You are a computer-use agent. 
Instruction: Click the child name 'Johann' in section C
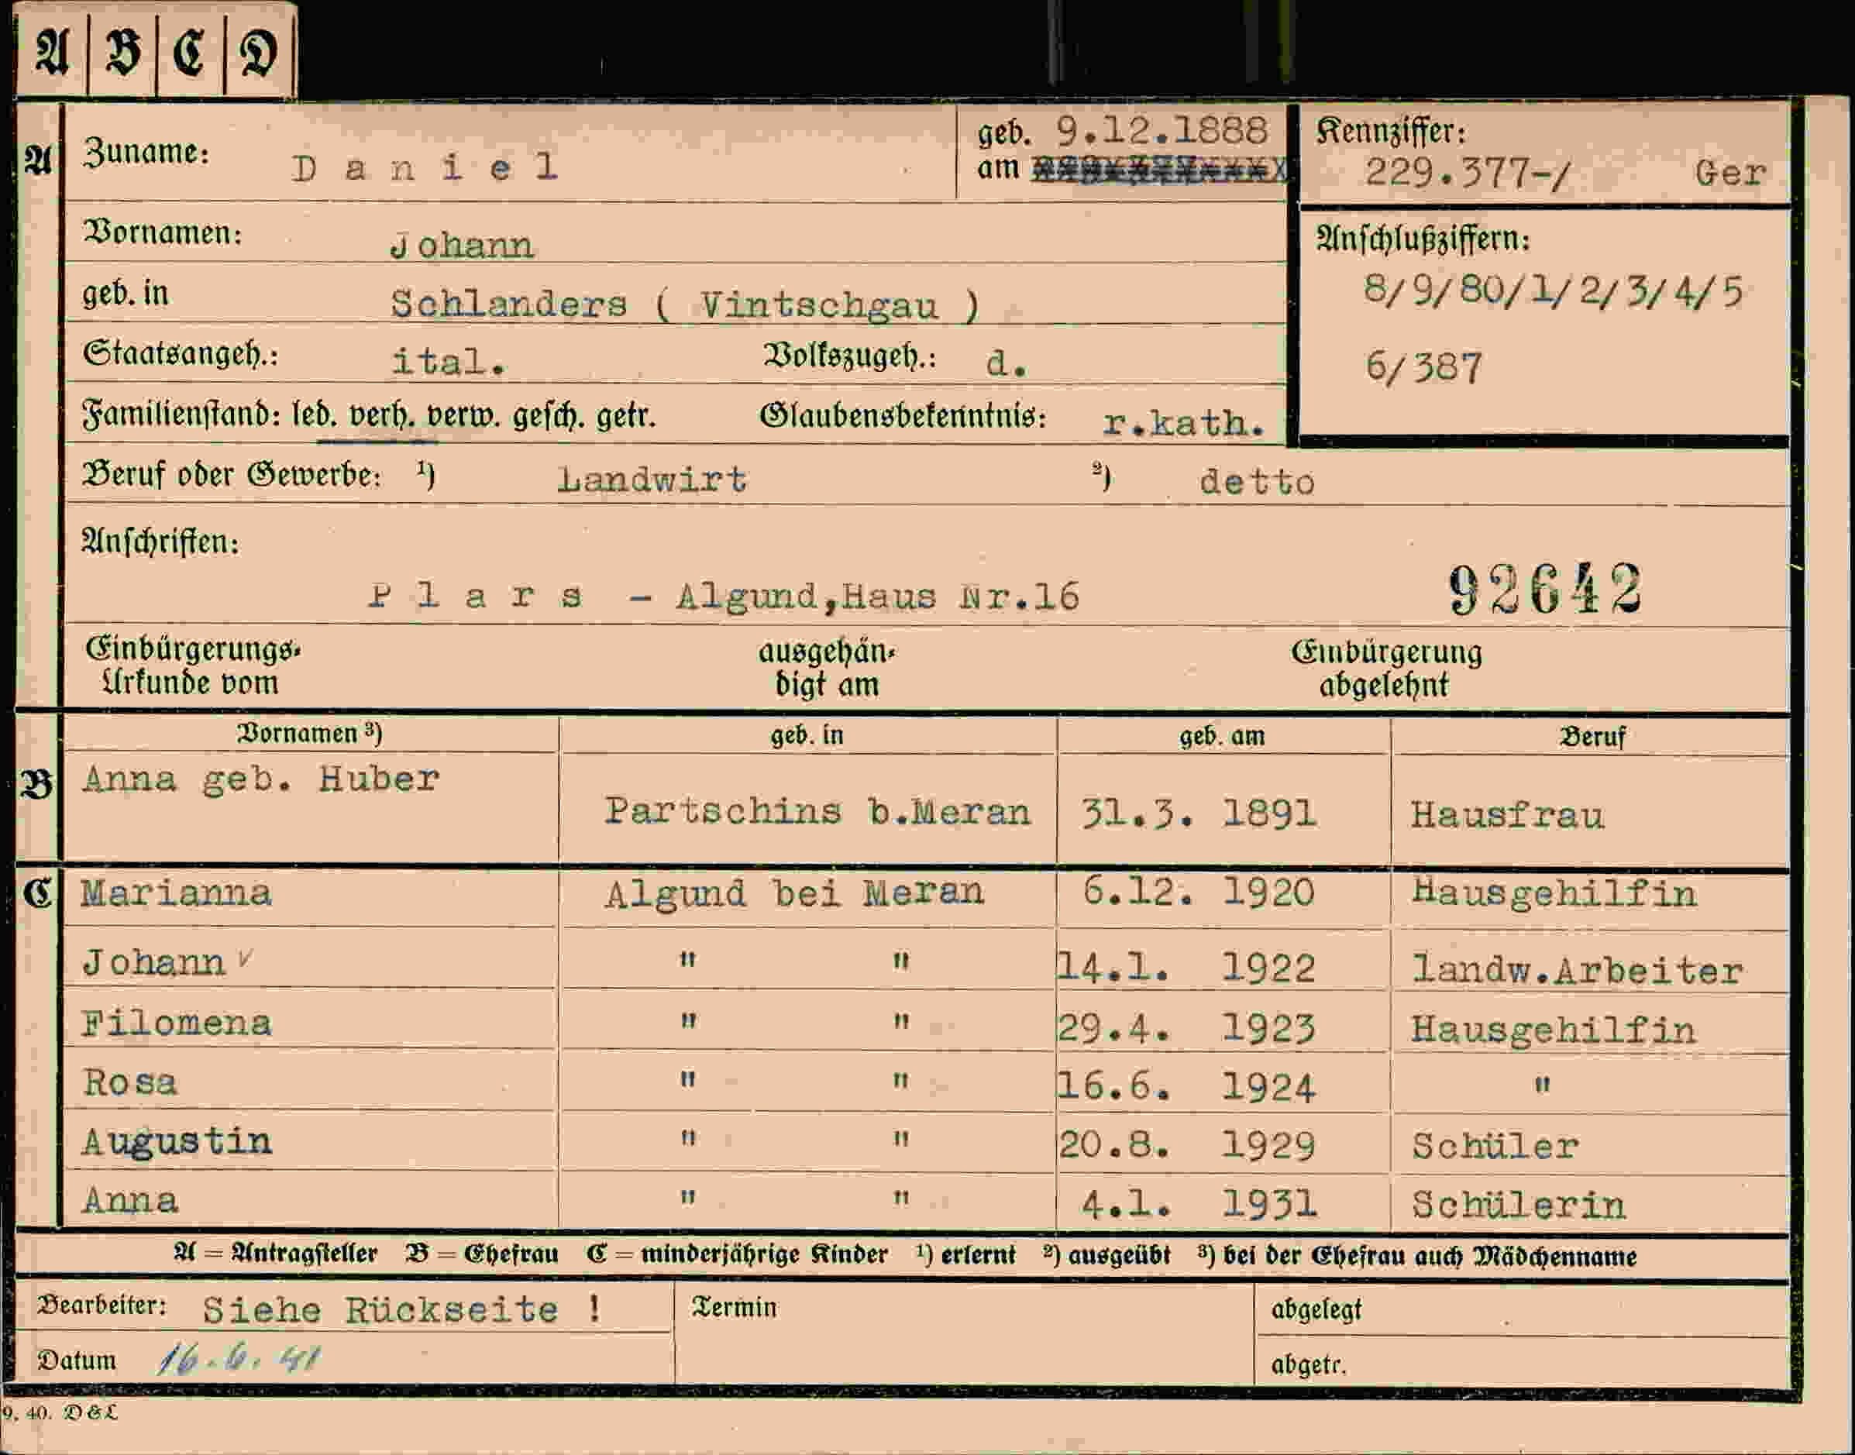[x=153, y=964]
